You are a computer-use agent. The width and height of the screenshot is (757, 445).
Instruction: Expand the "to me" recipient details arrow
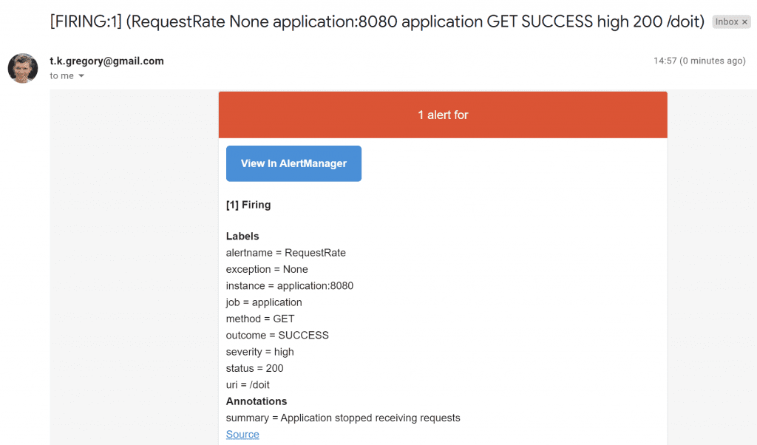[x=81, y=76]
